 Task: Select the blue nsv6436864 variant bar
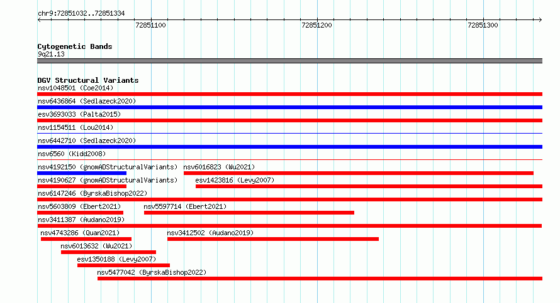[289, 107]
